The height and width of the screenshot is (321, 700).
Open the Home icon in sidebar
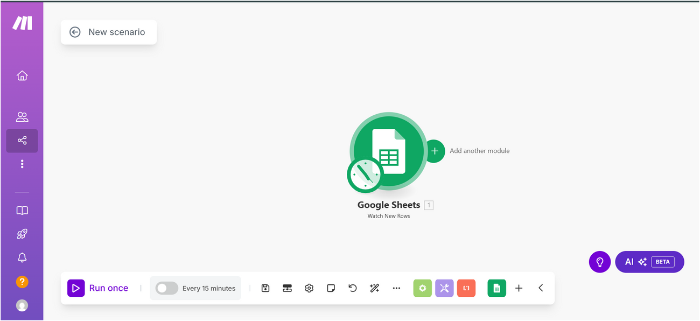pyautogui.click(x=22, y=75)
